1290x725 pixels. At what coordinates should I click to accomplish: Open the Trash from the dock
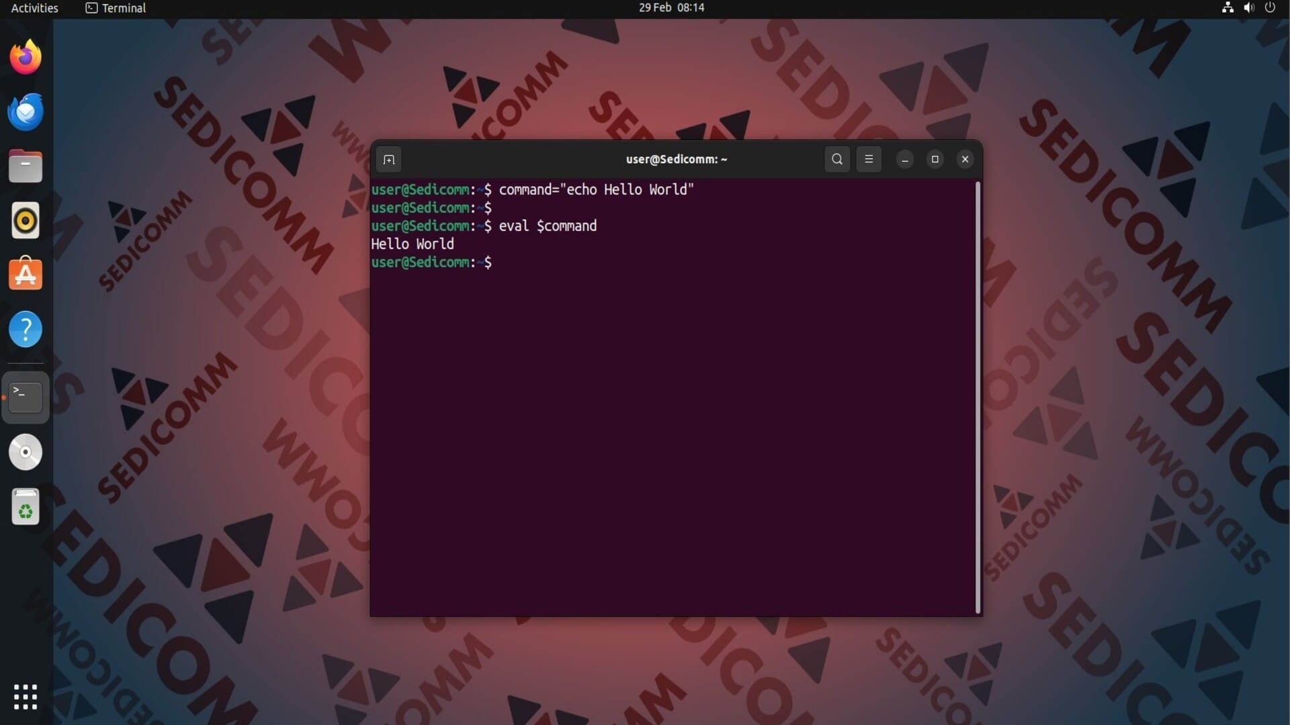coord(26,507)
